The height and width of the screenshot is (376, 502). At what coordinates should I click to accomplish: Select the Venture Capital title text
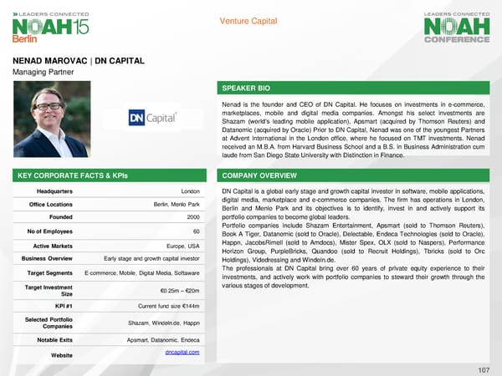(x=250, y=21)
